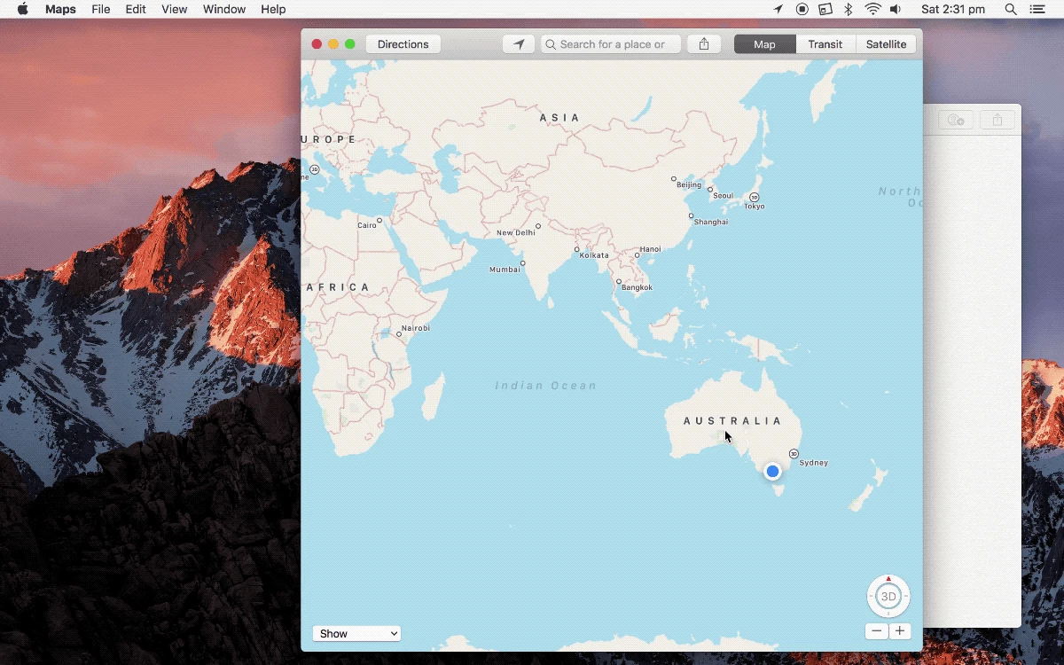This screenshot has width=1064, height=665.
Task: Click the AirPlay display icon in menu bar
Action: click(825, 9)
